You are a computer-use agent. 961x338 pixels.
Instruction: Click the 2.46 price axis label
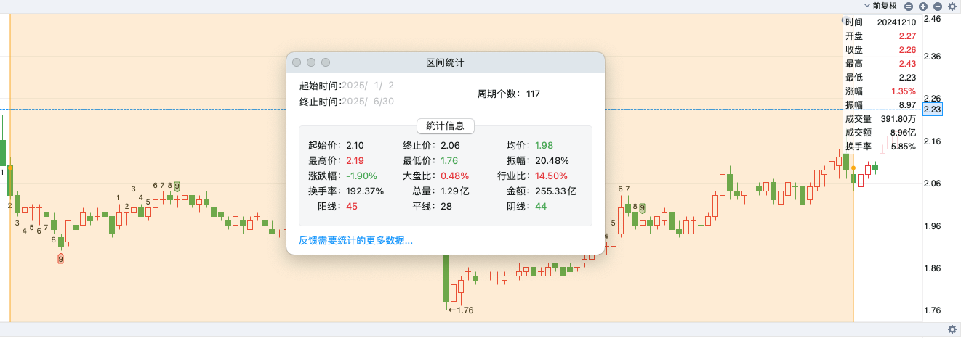[x=932, y=18]
